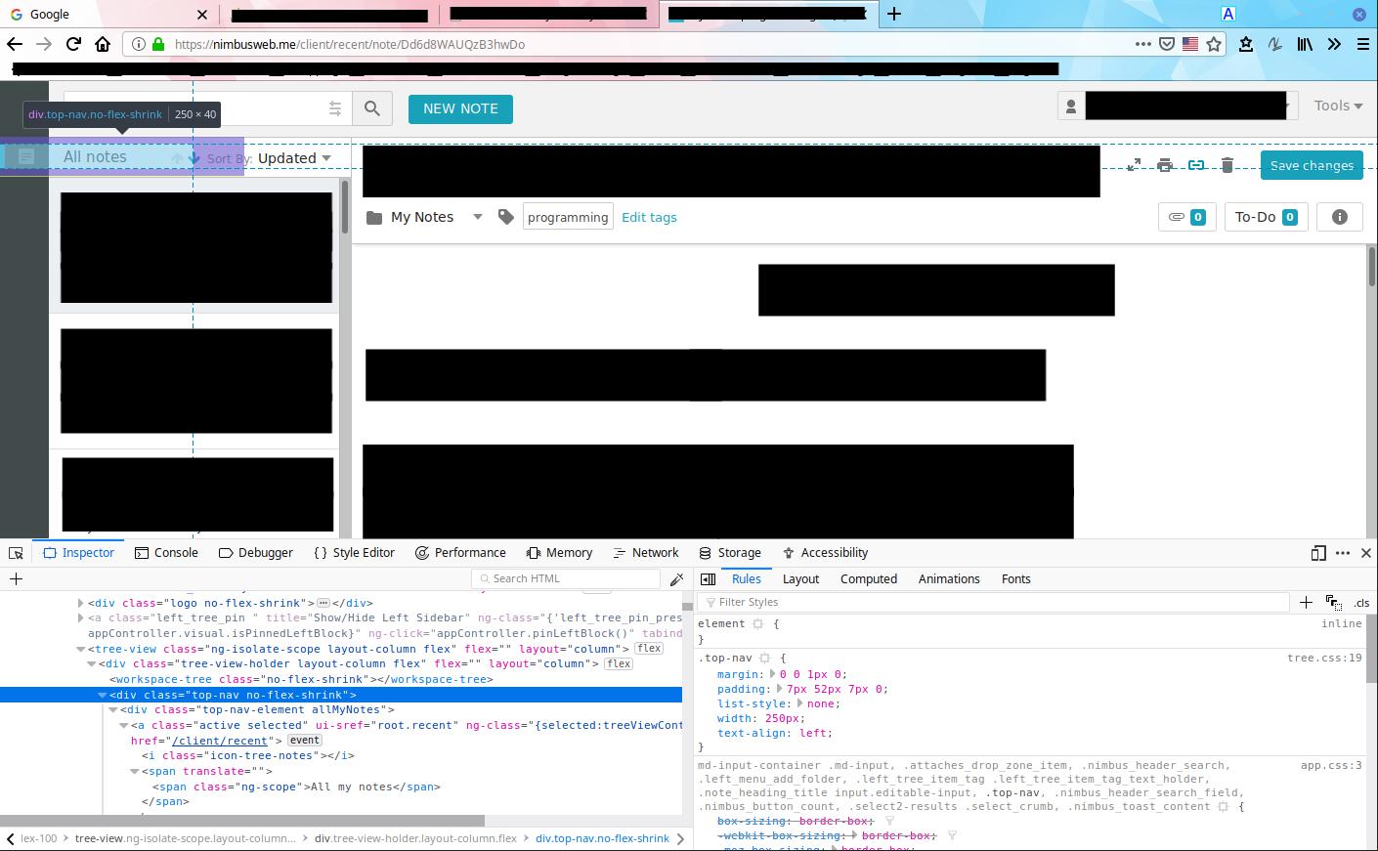Open the Style Editor tab
Image resolution: width=1378 pixels, height=851 pixels.
(x=354, y=553)
